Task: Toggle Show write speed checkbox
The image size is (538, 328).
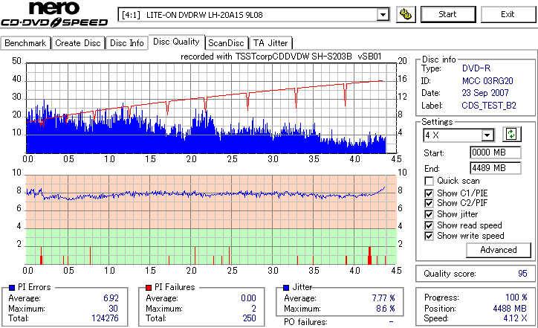Action: pos(429,236)
